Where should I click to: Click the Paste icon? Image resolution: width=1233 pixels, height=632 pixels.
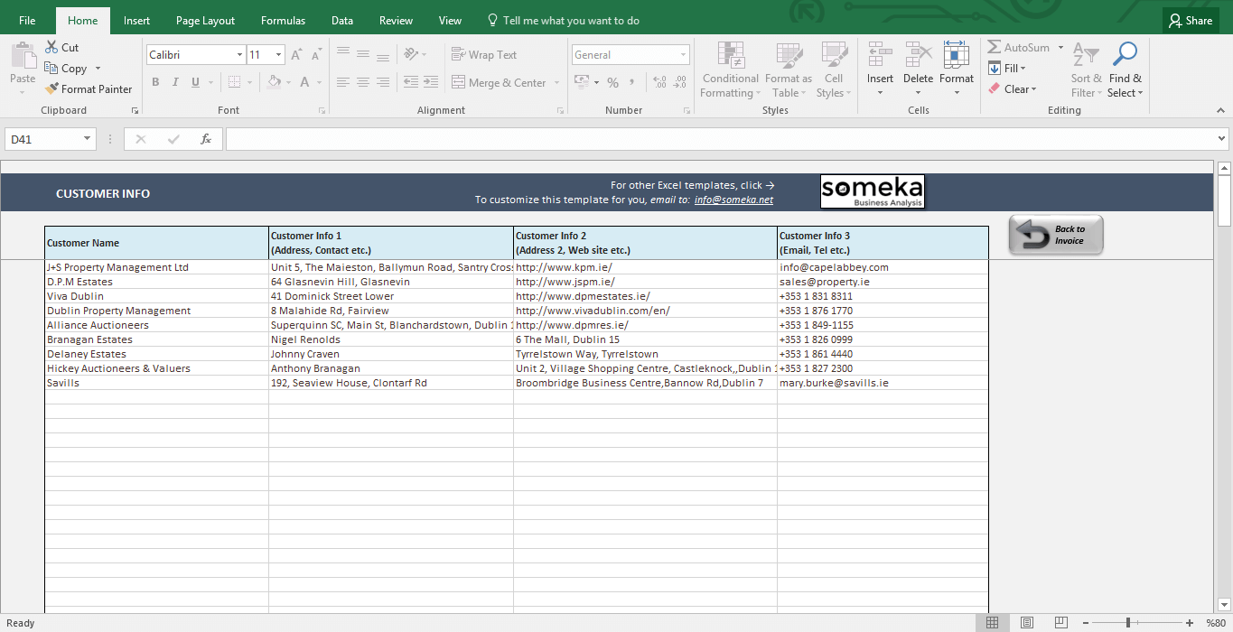point(23,56)
